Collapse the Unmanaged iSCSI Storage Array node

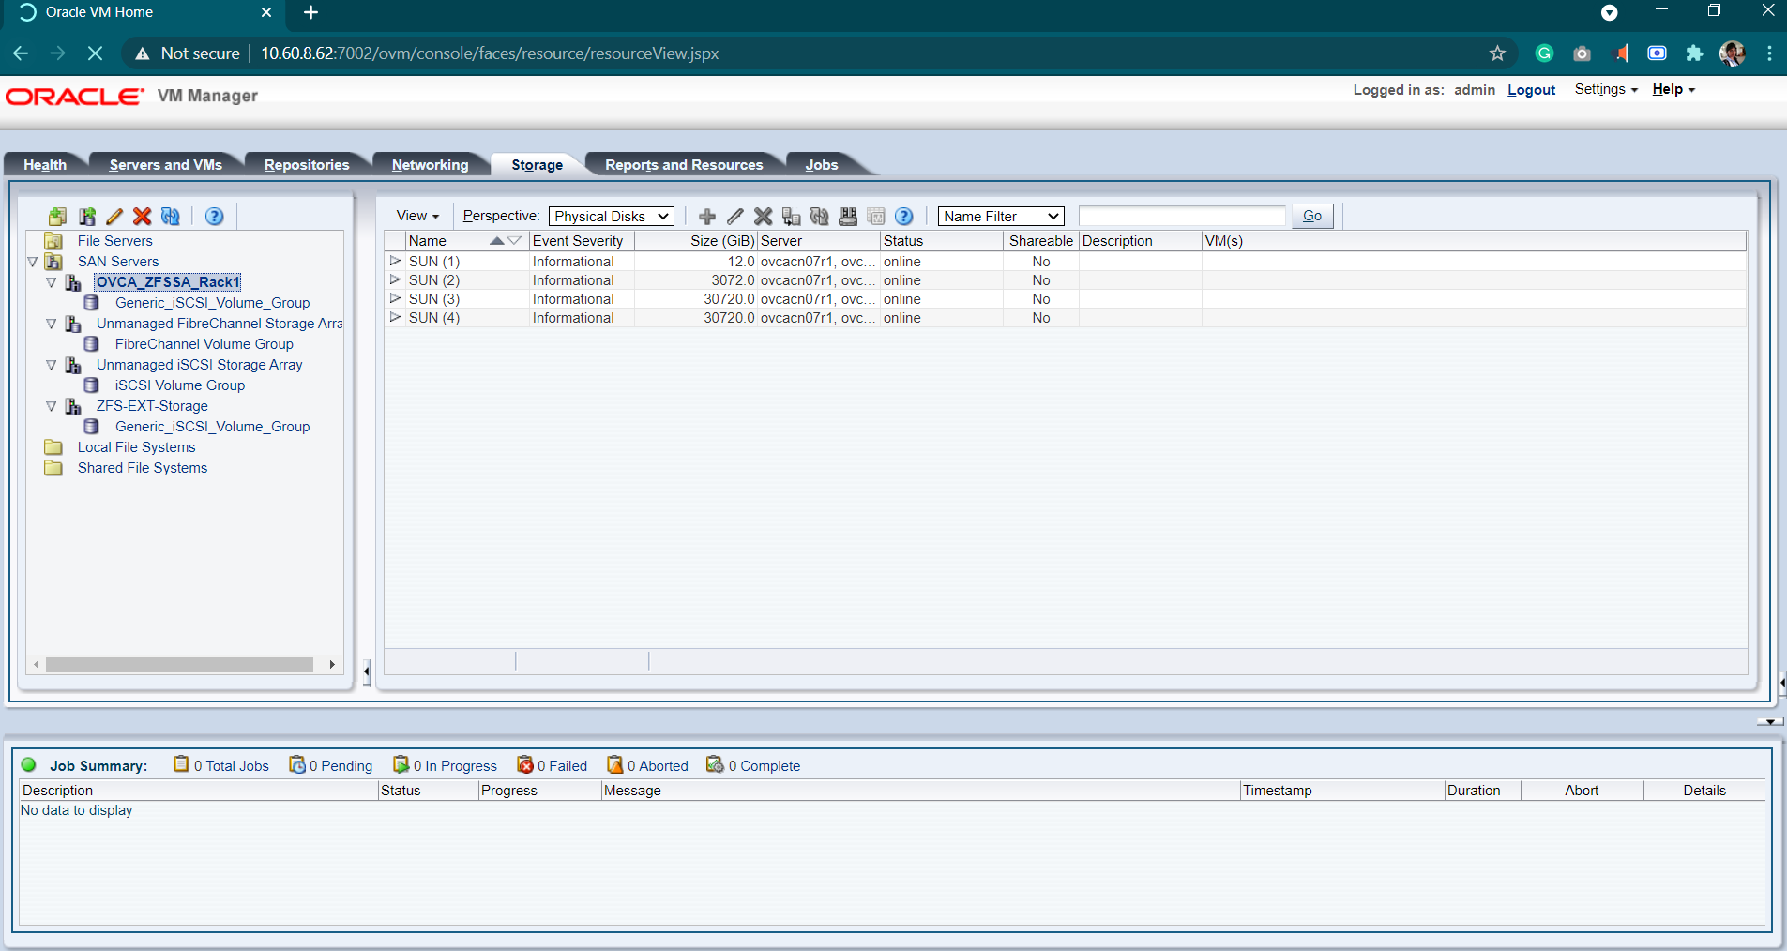pos(52,365)
